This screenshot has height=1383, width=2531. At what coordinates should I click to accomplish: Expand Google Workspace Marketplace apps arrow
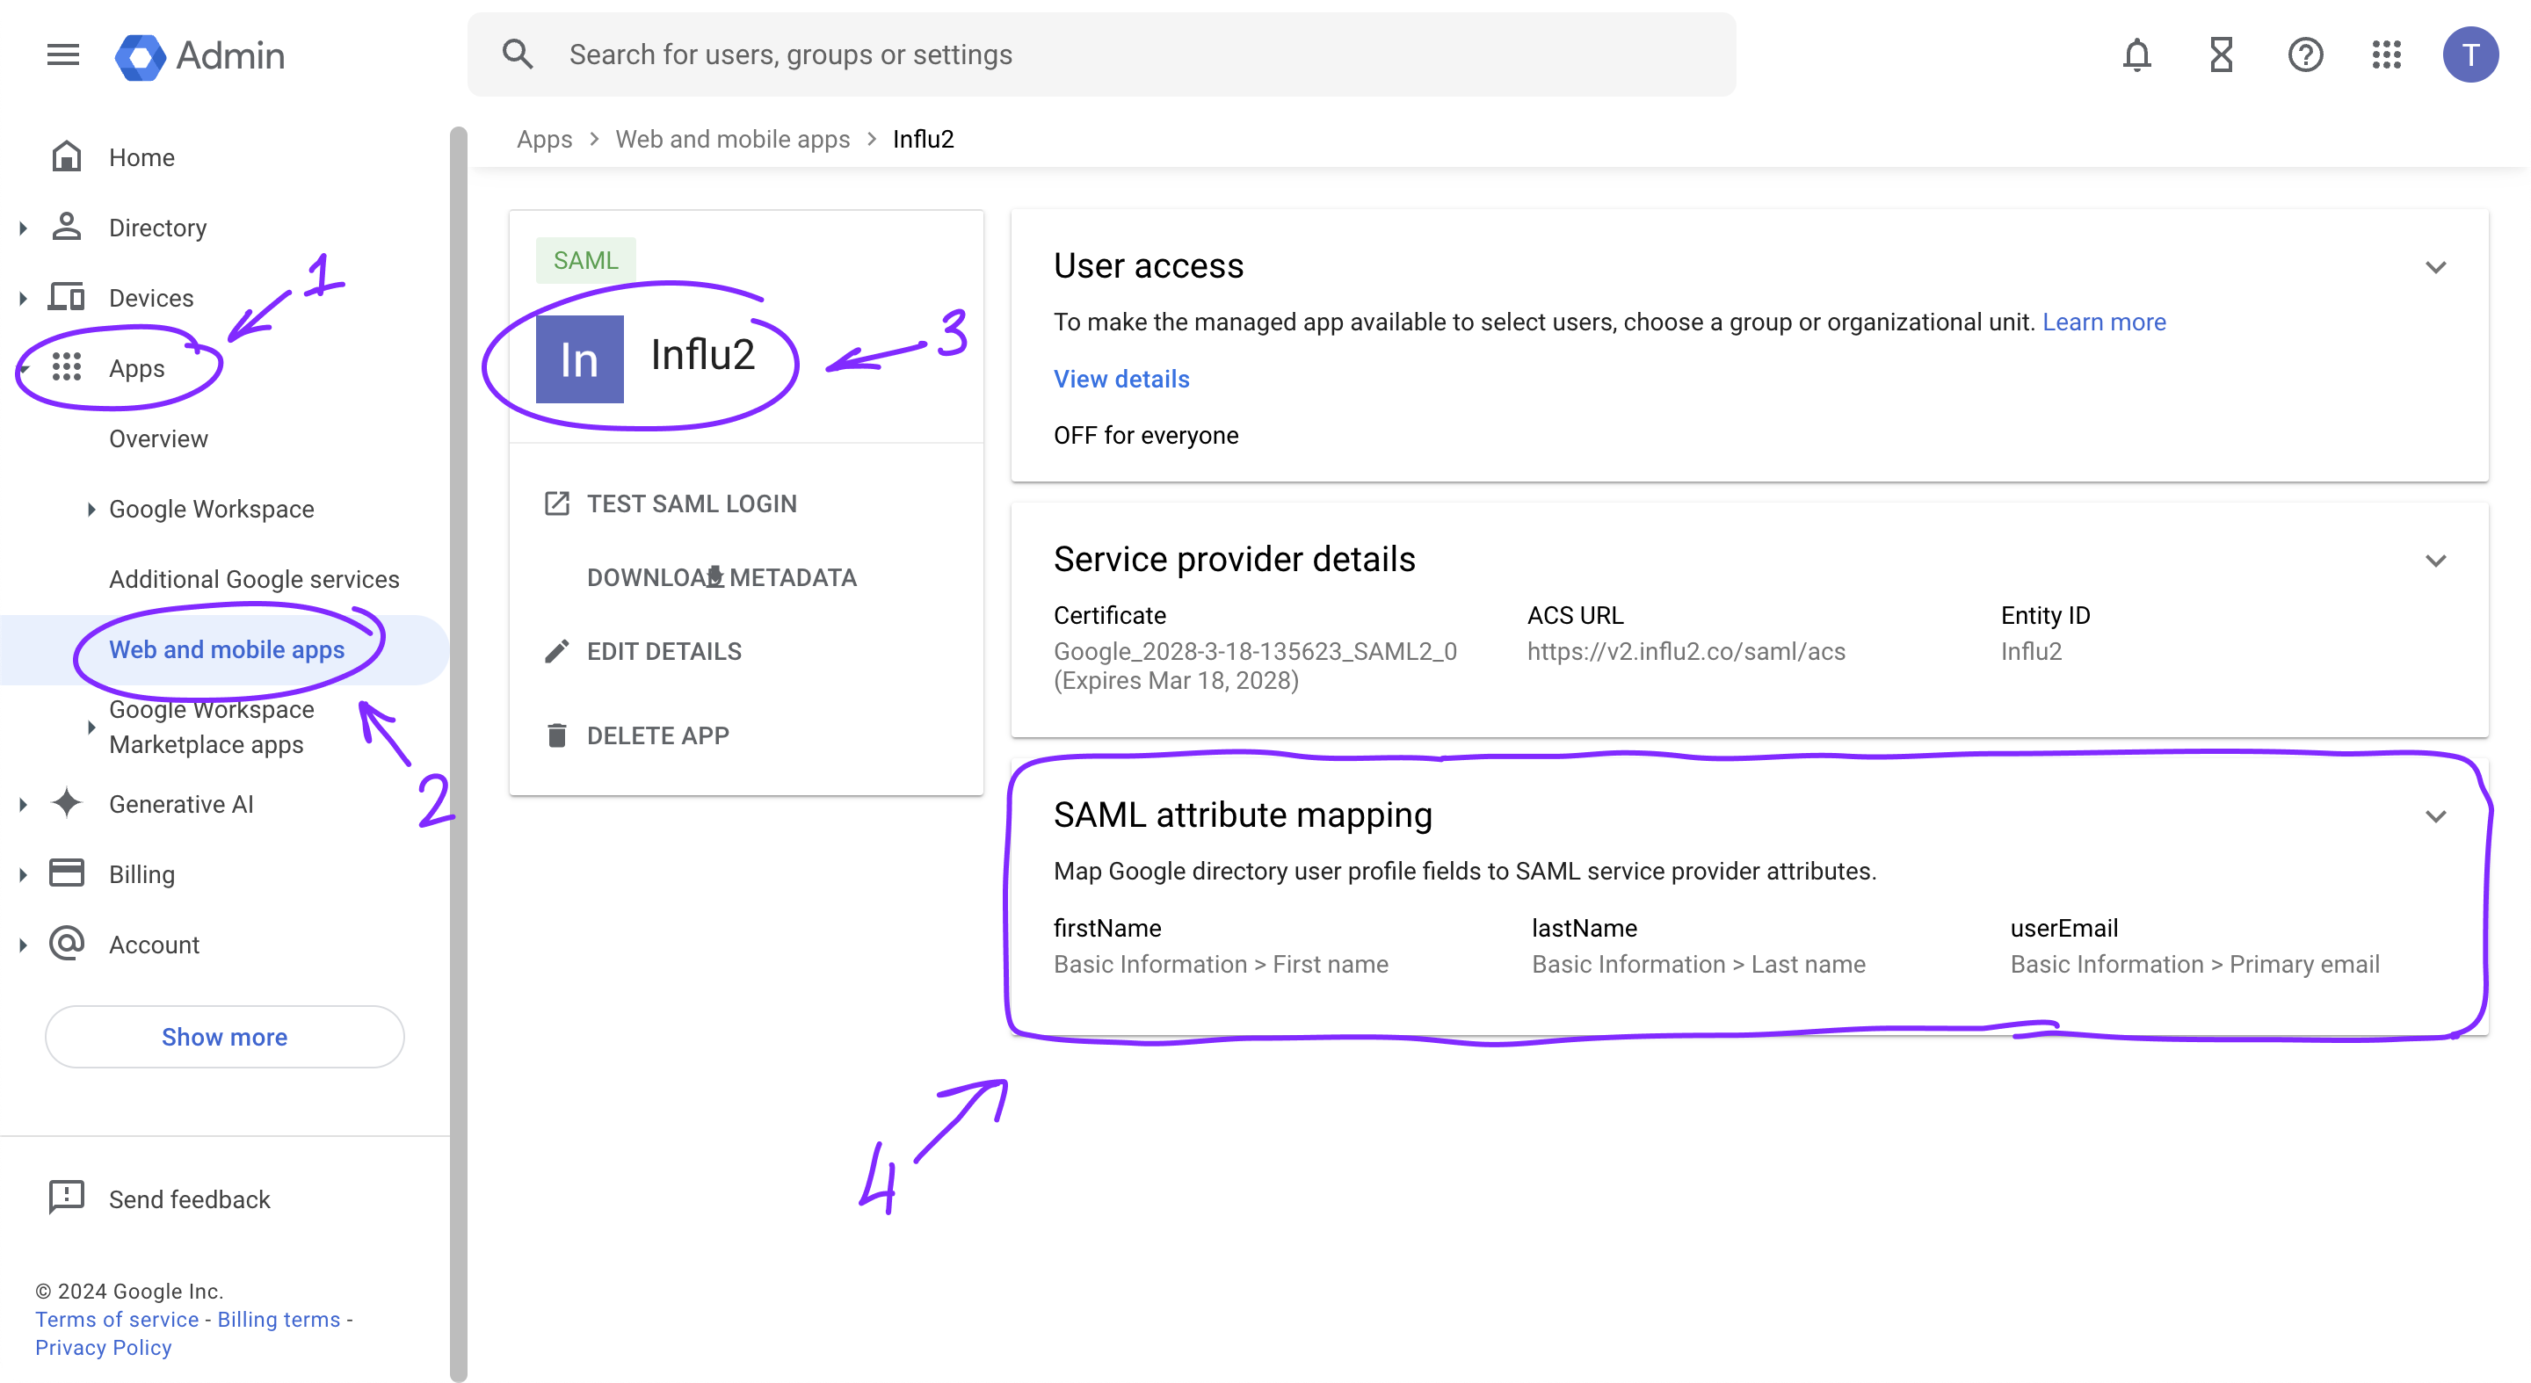pyautogui.click(x=91, y=727)
